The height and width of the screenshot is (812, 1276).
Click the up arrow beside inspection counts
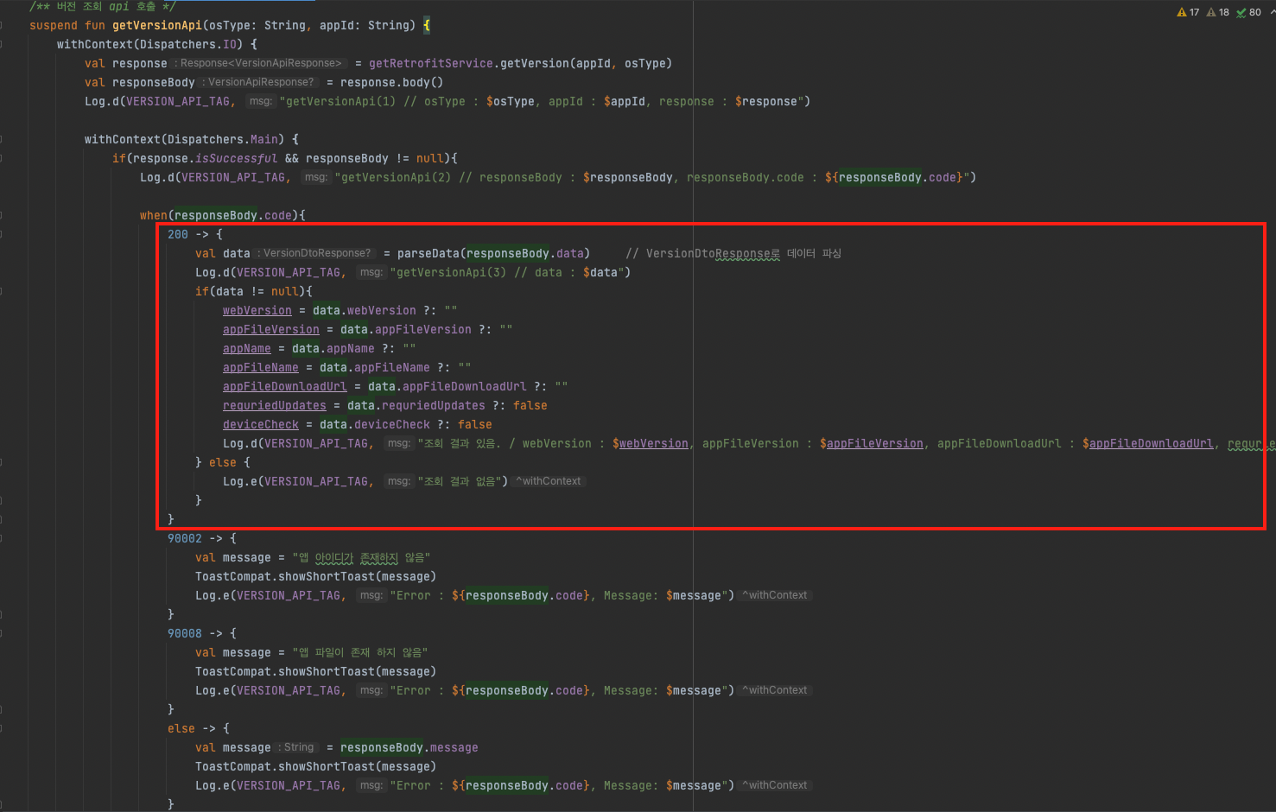(x=1272, y=10)
